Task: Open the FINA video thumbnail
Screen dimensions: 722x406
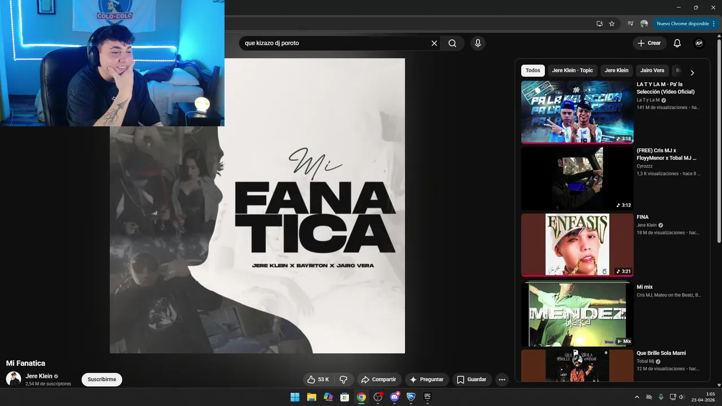Action: point(577,245)
